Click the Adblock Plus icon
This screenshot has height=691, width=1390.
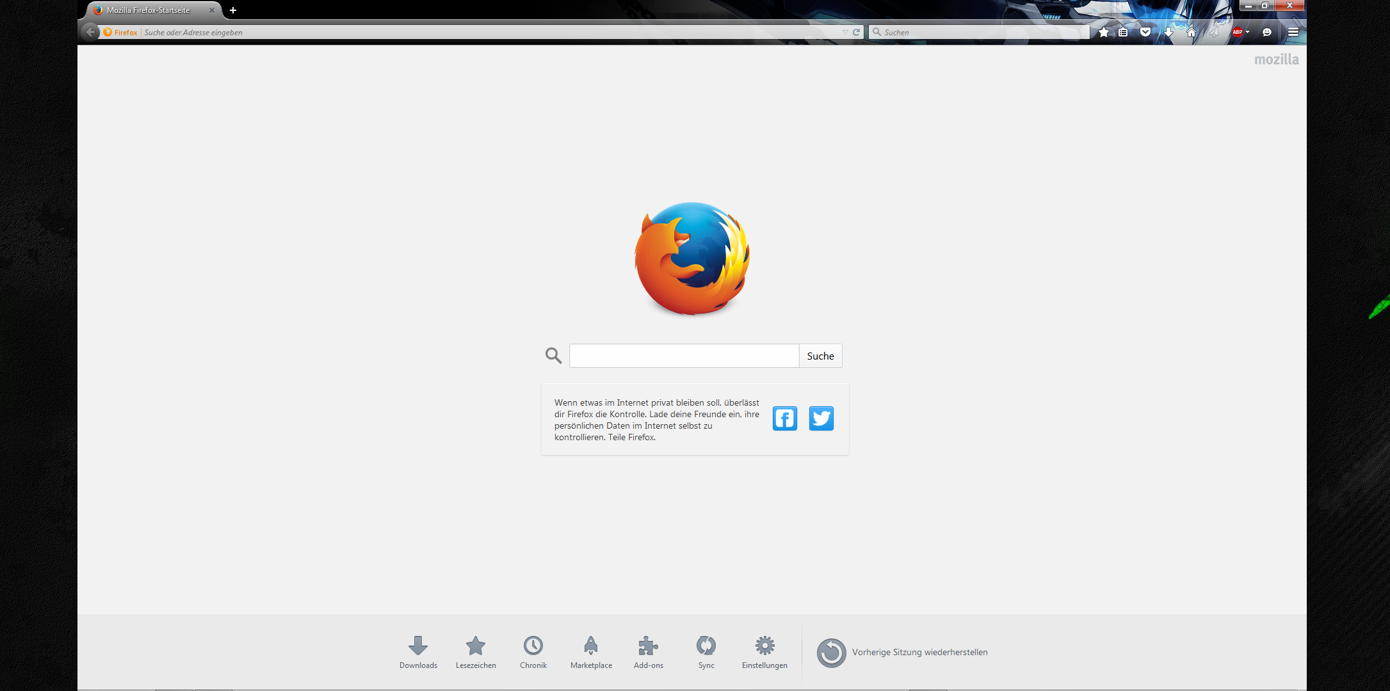1237,32
